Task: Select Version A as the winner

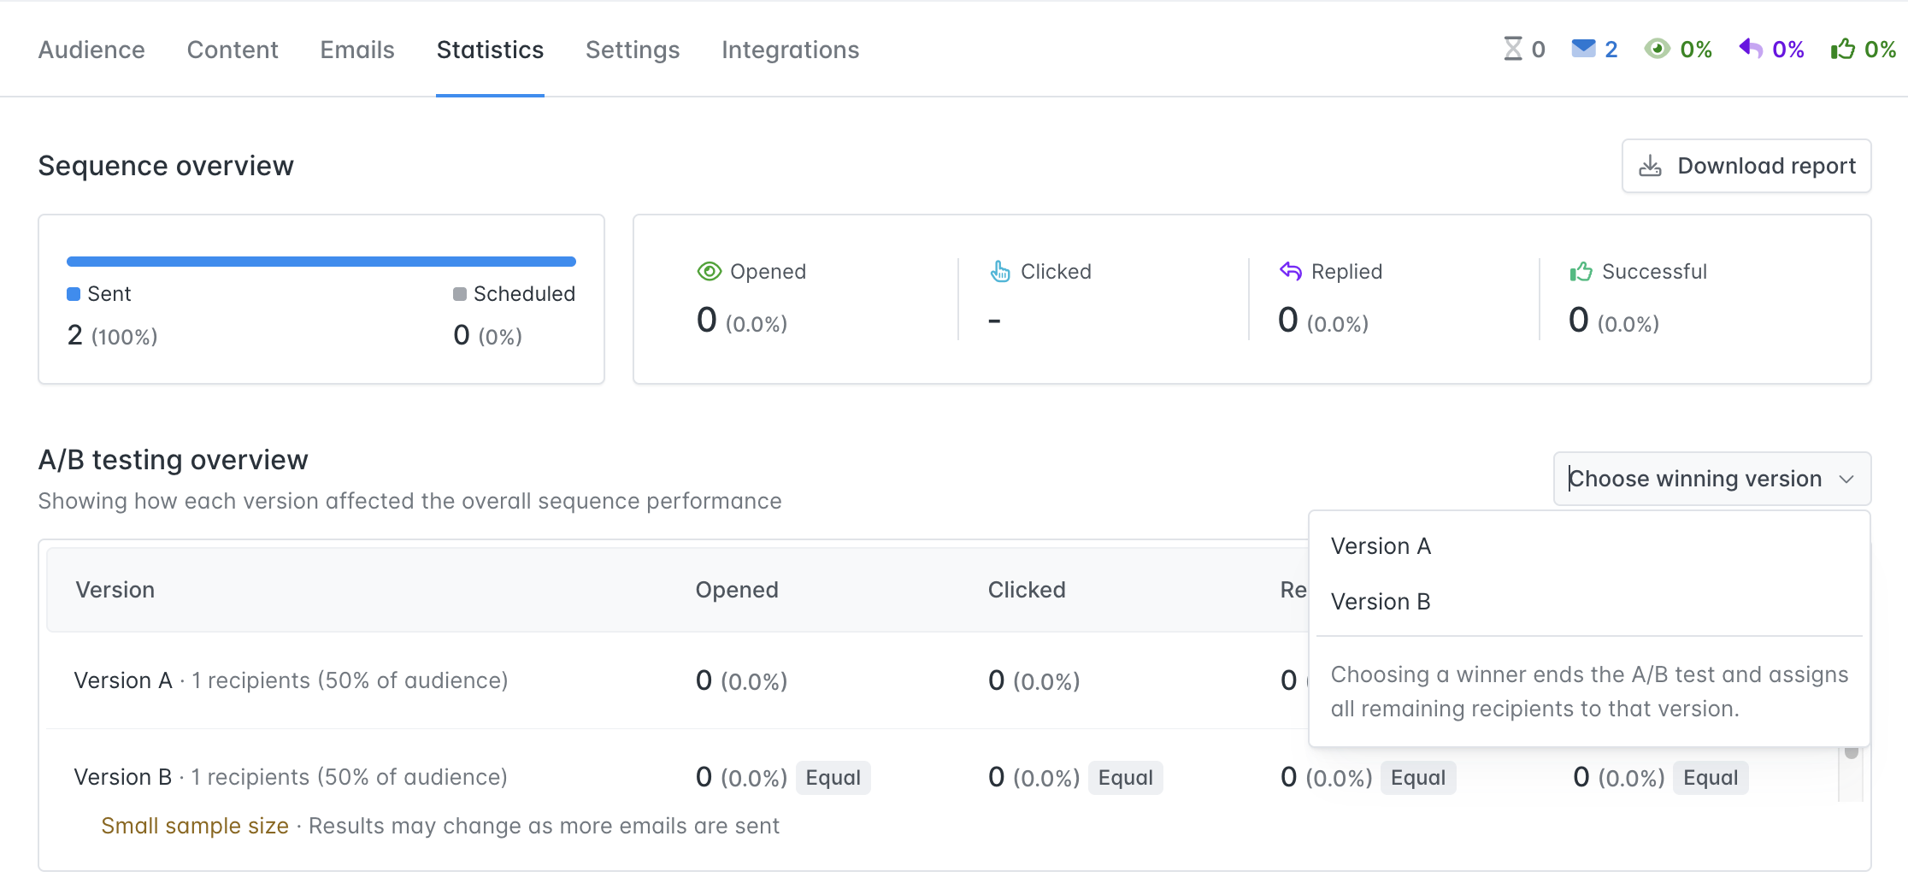Action: (x=1381, y=546)
